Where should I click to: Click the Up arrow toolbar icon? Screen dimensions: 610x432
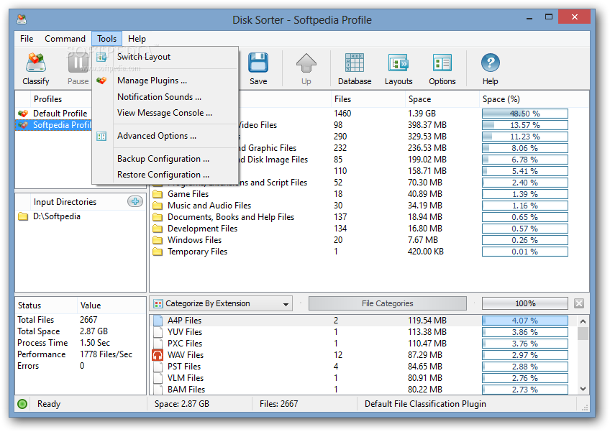(x=306, y=63)
